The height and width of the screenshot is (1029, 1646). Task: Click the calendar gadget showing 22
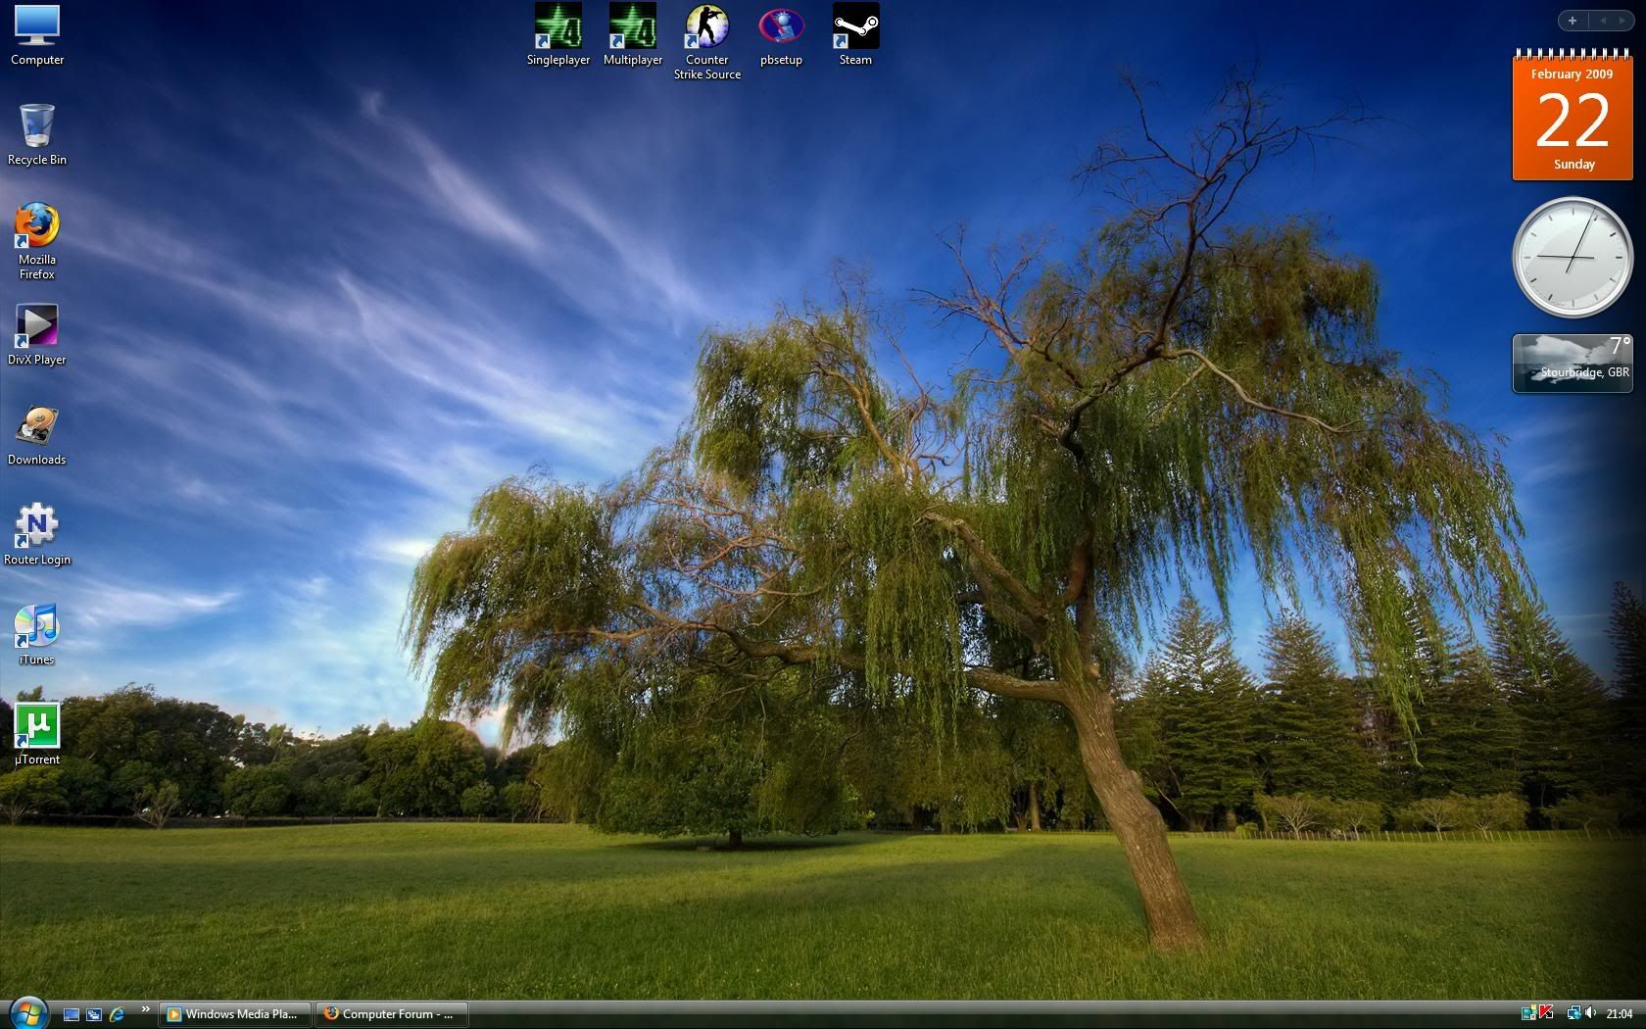tap(1573, 115)
